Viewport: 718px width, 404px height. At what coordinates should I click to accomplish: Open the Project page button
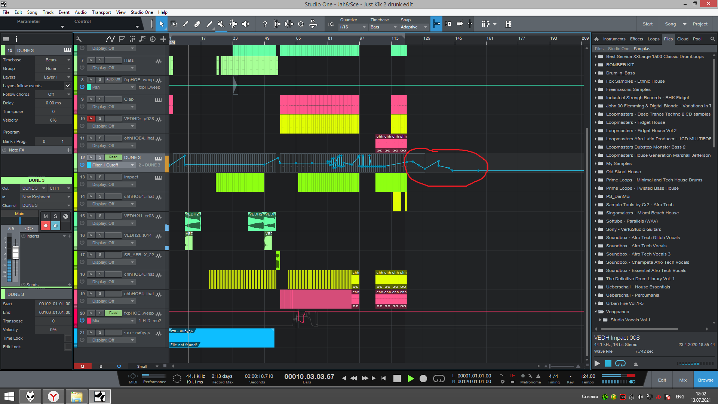(700, 24)
